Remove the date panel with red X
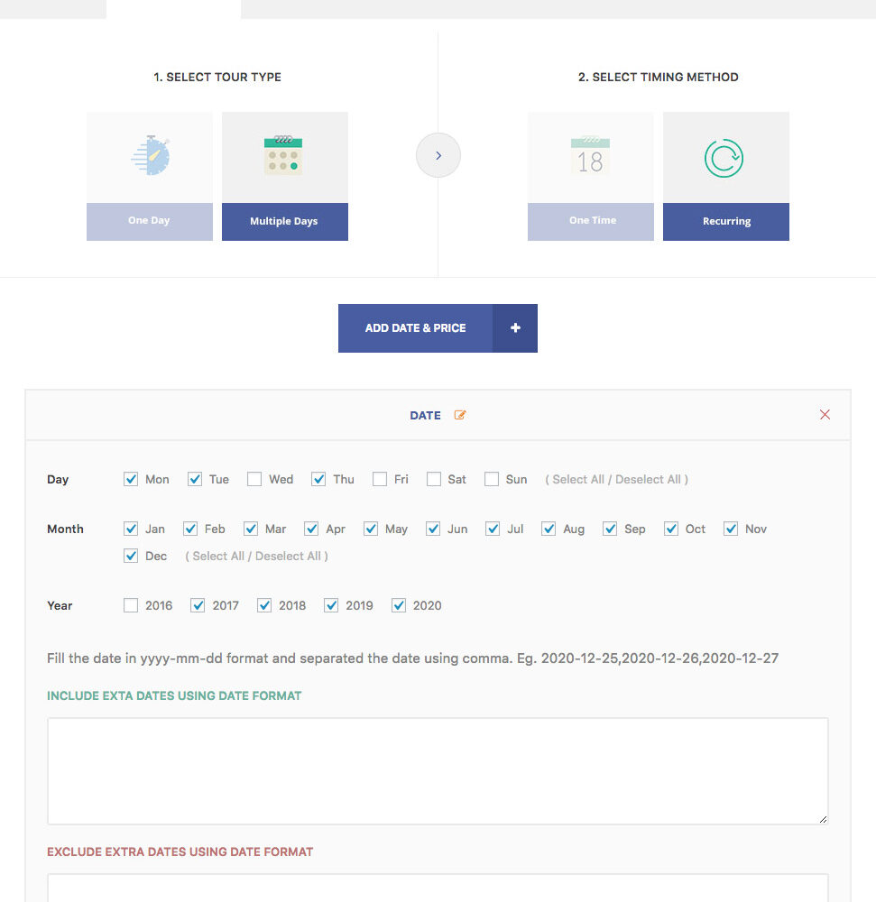The image size is (876, 902). [x=825, y=415]
